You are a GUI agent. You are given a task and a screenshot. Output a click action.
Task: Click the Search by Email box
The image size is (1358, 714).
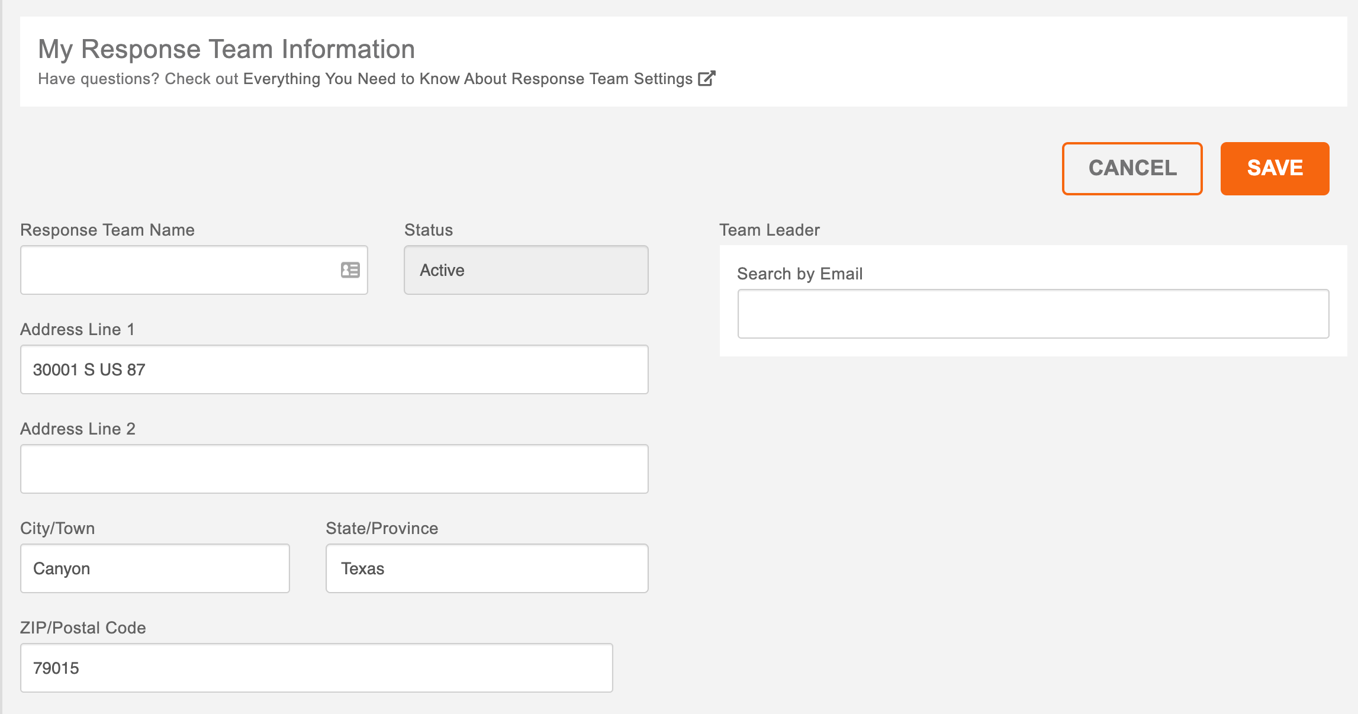click(1032, 314)
